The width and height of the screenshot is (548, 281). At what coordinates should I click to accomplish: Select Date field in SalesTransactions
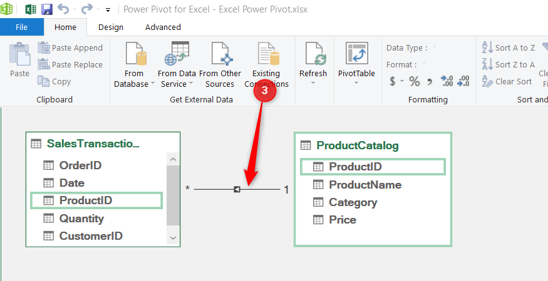98,183
